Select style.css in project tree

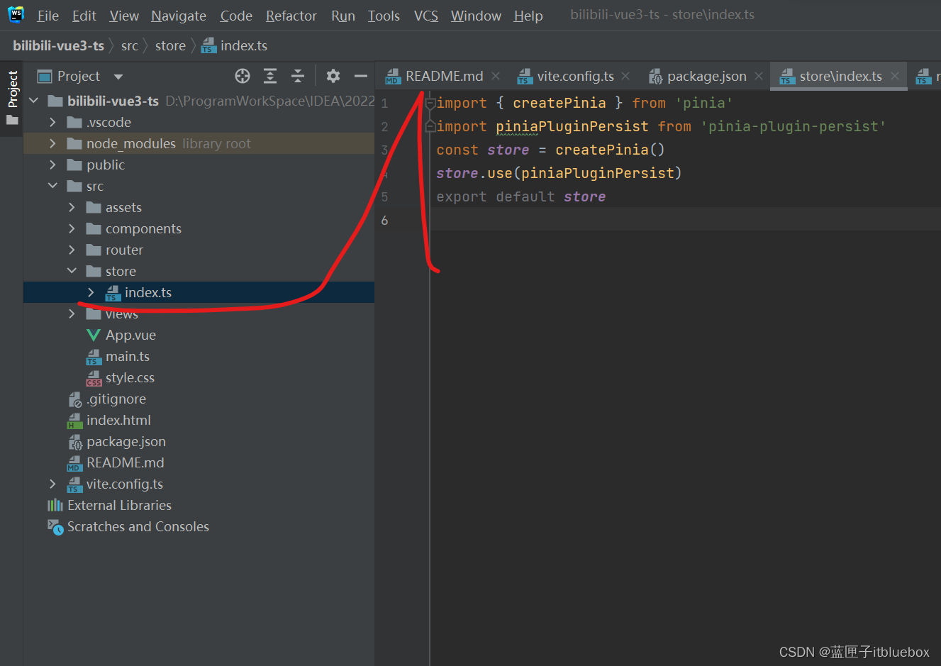130,377
